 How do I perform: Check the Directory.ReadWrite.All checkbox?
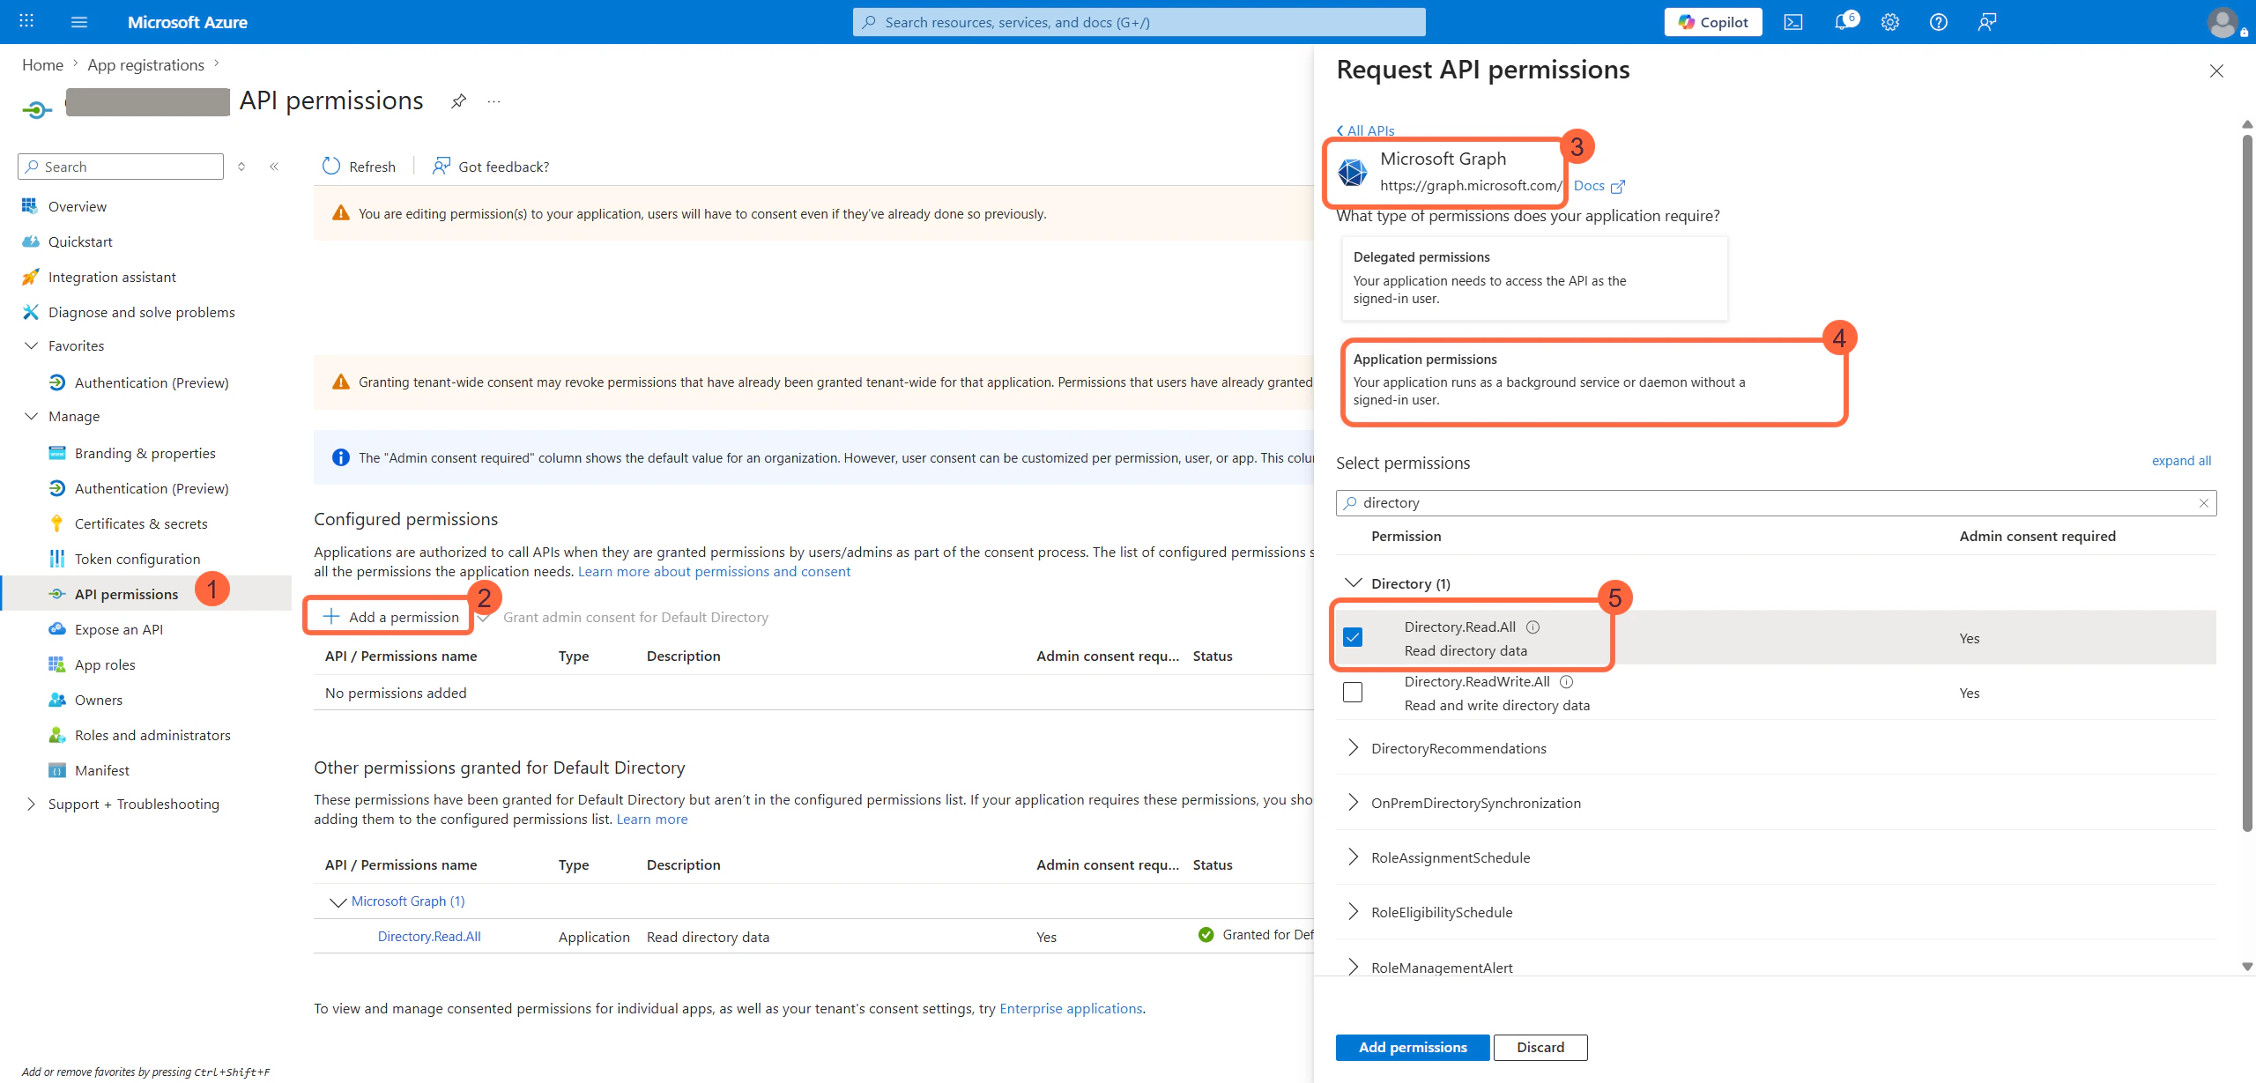coord(1353,693)
